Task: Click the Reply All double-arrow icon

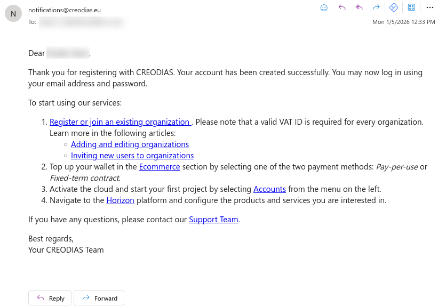Action: click(x=359, y=7)
